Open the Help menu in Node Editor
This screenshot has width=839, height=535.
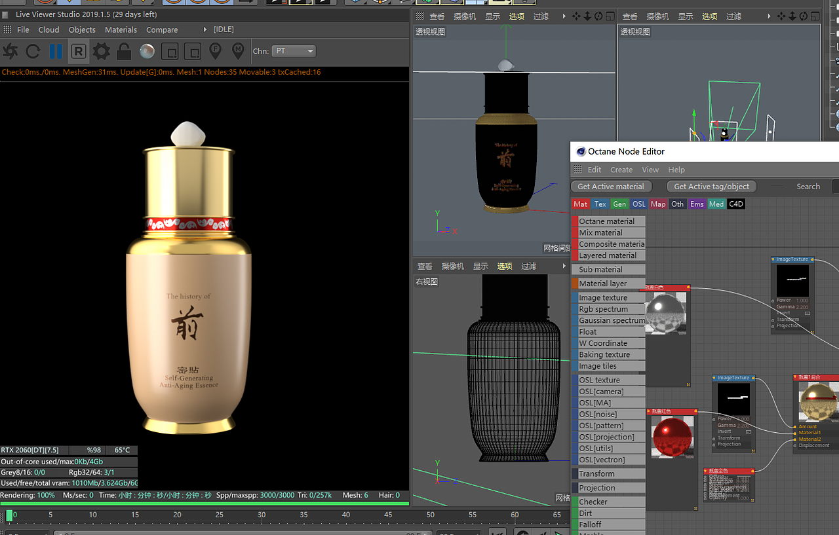[676, 170]
